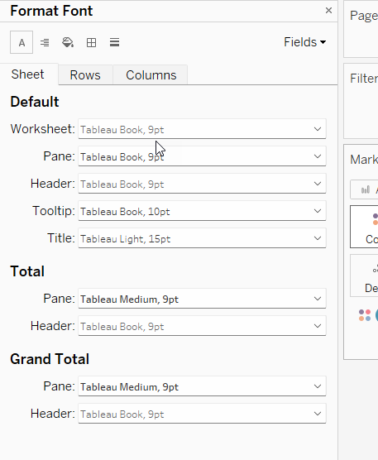Click the 'Format Font' pane title

pyautogui.click(x=51, y=11)
